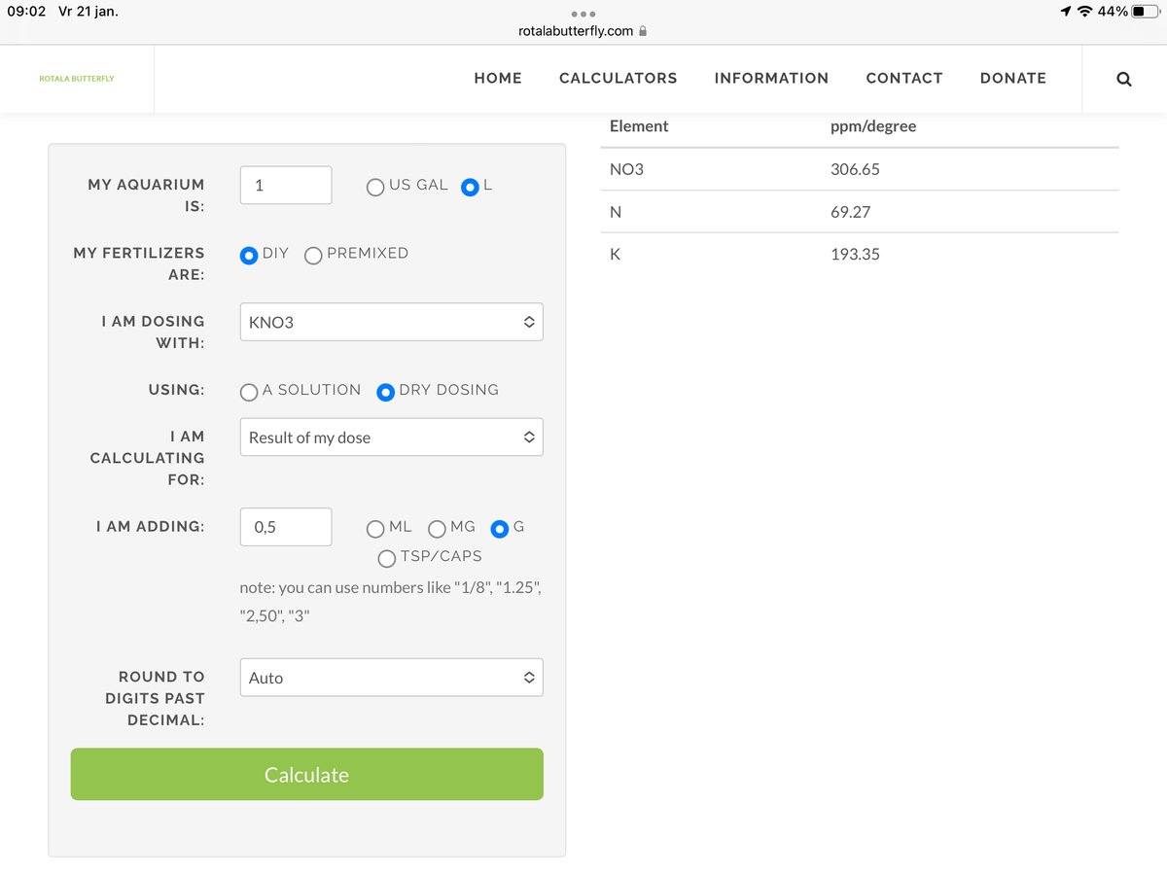Screen dimensions: 1167x875
Task: Choose the PREMIXED fertilizers option
Action: pos(314,255)
